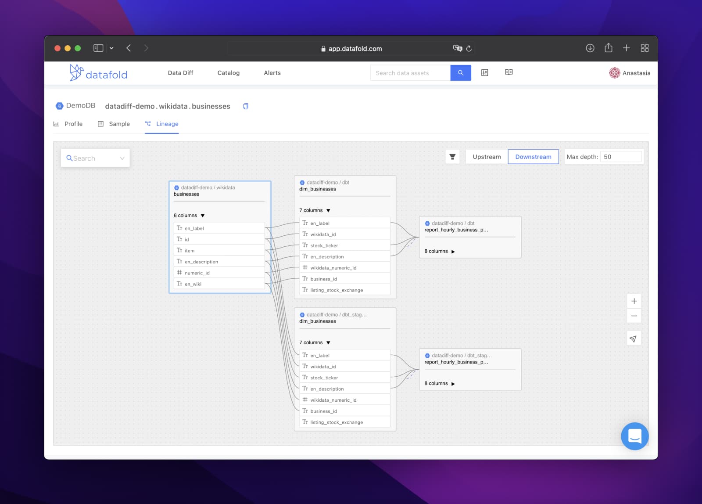Open the columns settings icon beside search
702x504 pixels.
(485, 72)
